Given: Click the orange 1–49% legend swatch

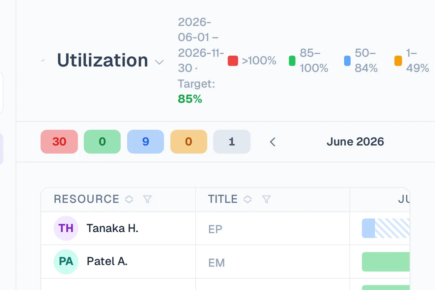Looking at the screenshot, I should [x=398, y=61].
